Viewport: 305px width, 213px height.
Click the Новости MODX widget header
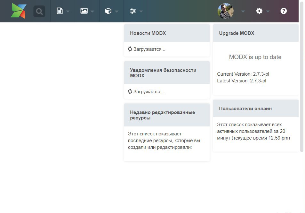pyautogui.click(x=167, y=33)
